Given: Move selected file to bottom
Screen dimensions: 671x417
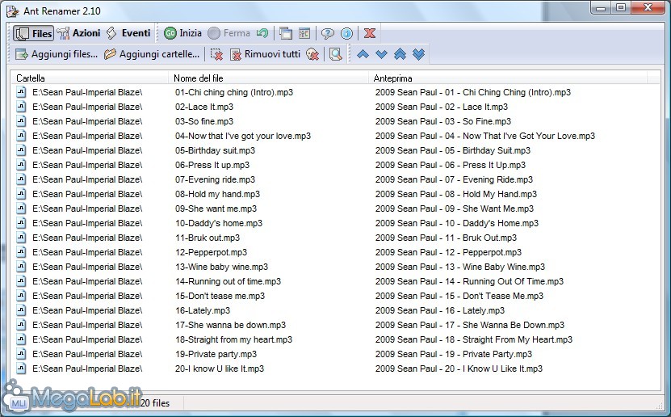Looking at the screenshot, I should [x=419, y=54].
